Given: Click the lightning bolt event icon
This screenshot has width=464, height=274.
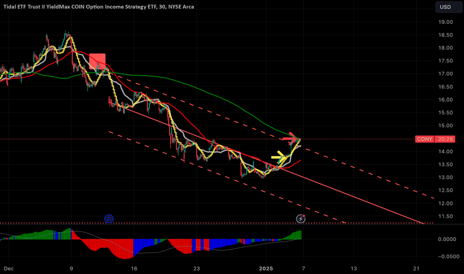Looking at the screenshot, I should coord(301,219).
